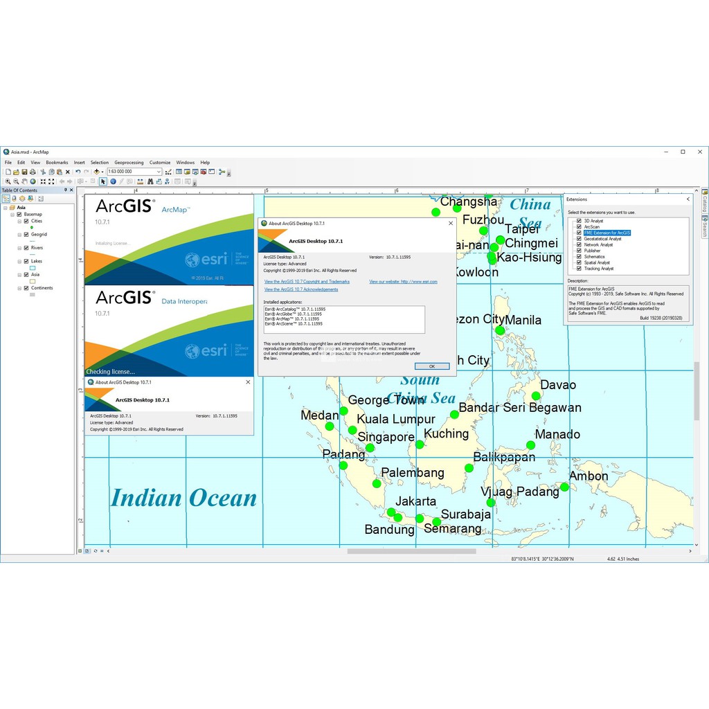Uncheck the Spatial Analyst extension
The image size is (709, 709).
point(579,262)
